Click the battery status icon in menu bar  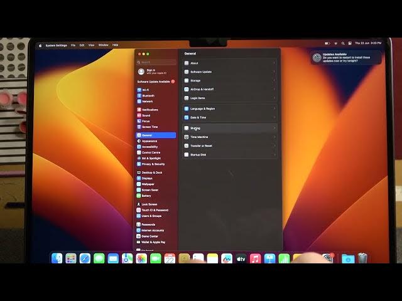point(327,43)
